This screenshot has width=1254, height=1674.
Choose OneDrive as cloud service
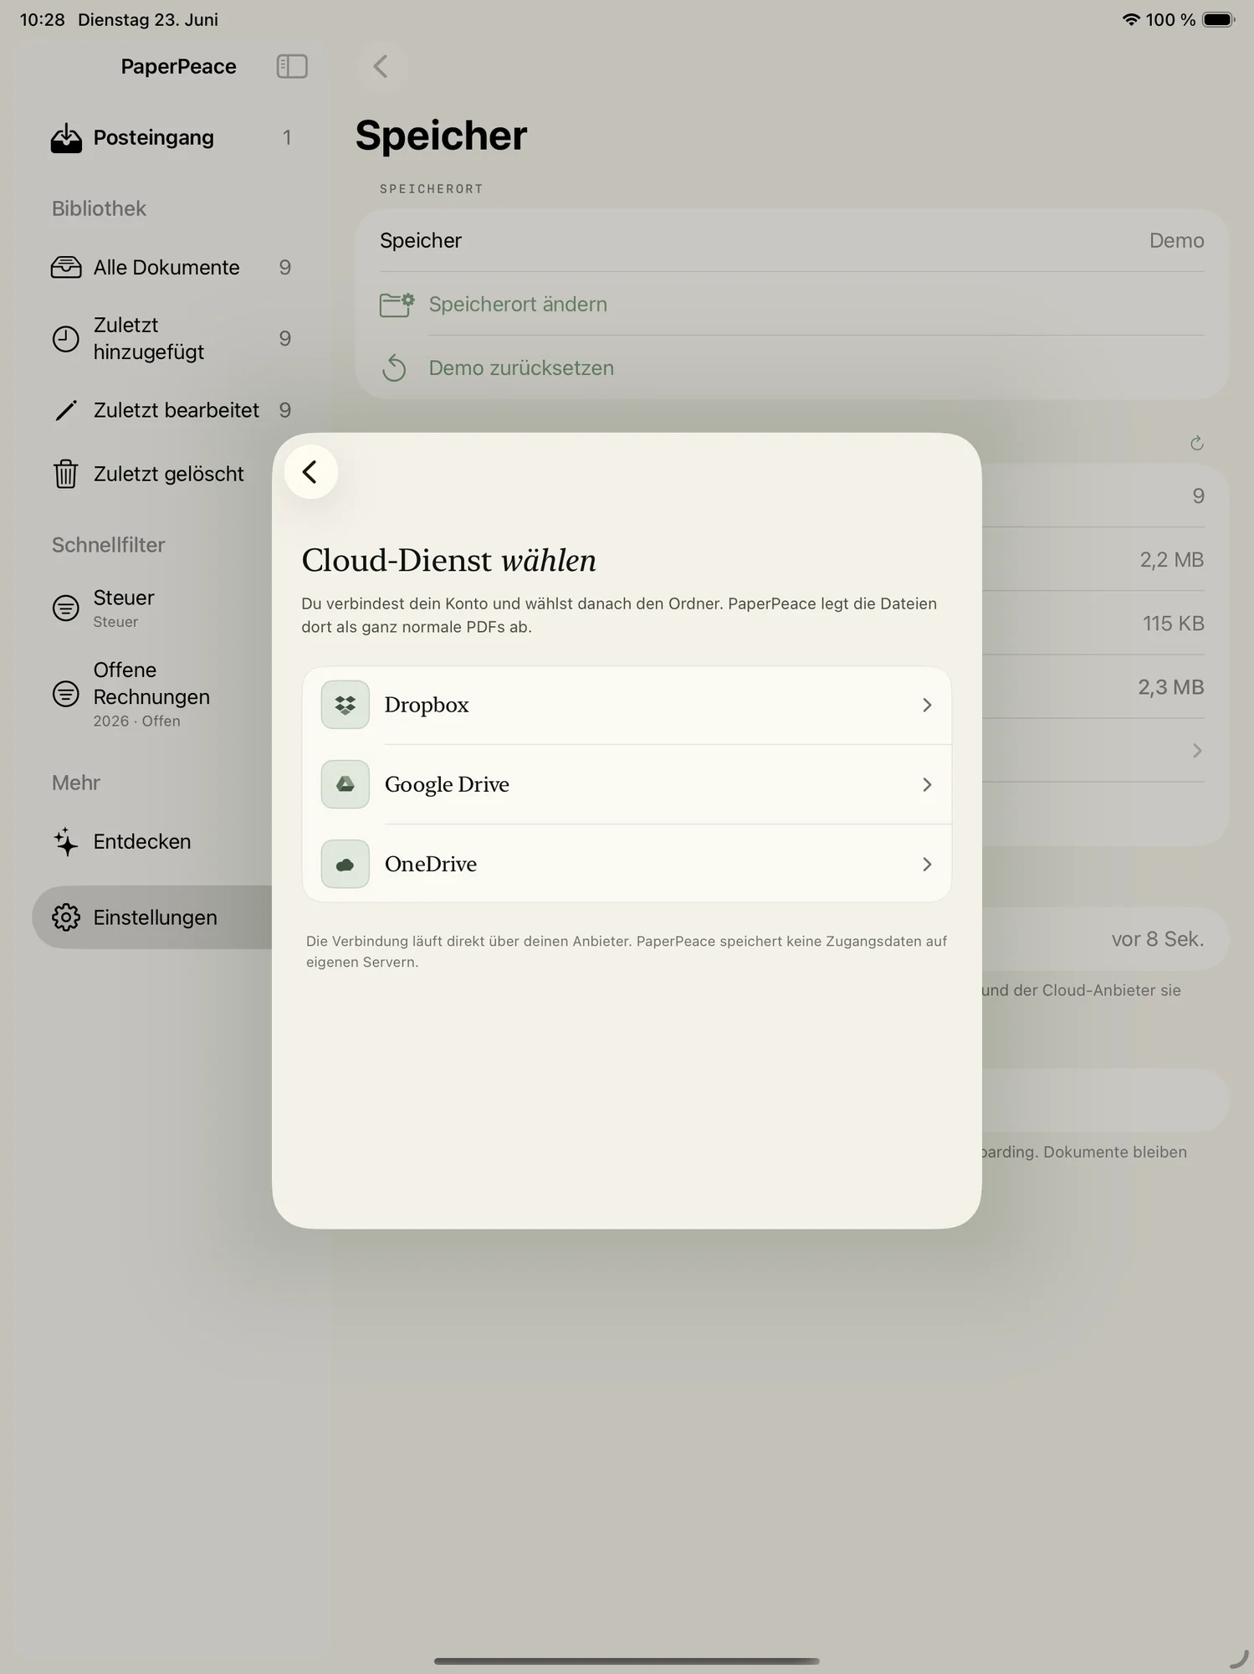tap(627, 864)
